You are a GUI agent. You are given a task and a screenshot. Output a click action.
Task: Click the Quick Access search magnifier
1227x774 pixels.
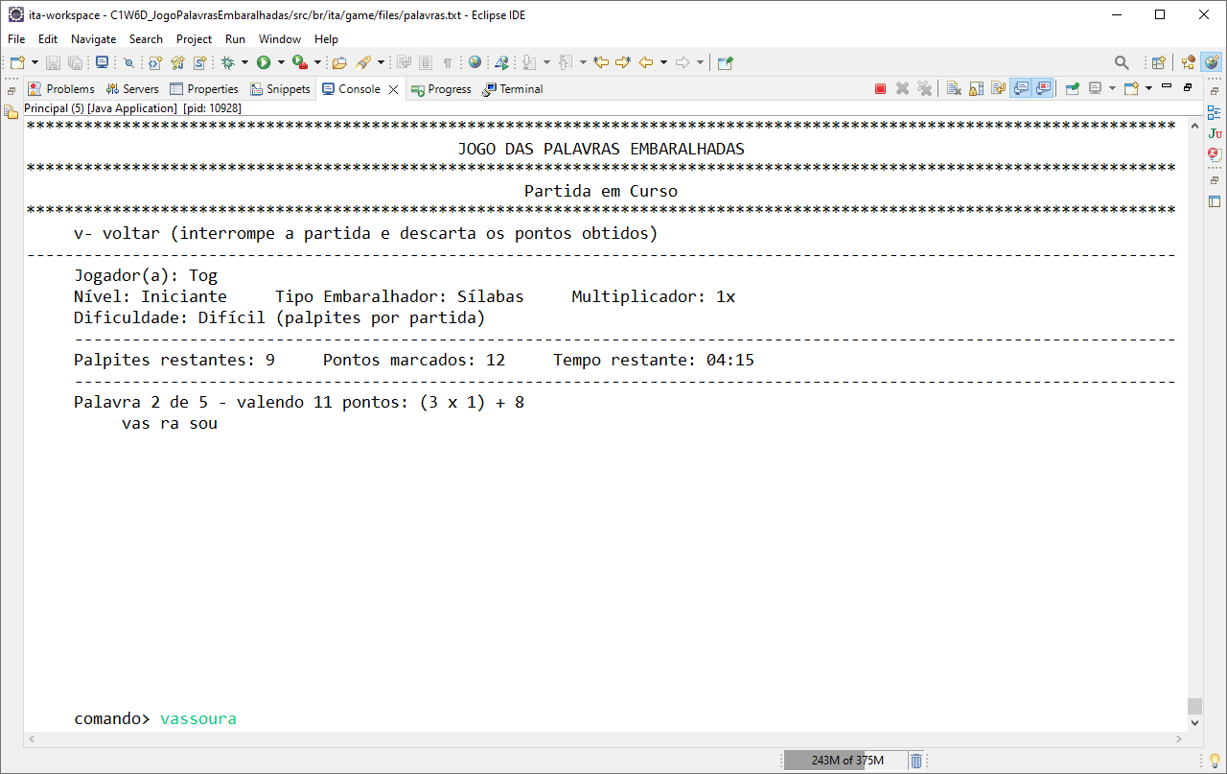(1122, 62)
